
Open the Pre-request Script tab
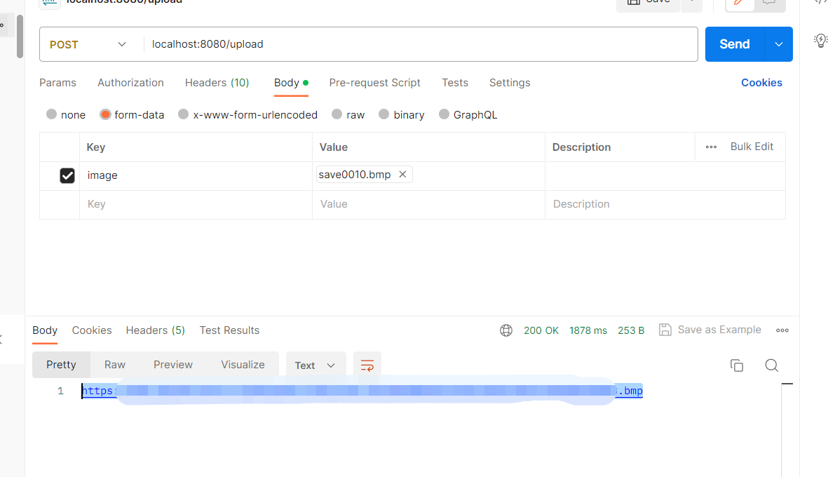(x=374, y=83)
